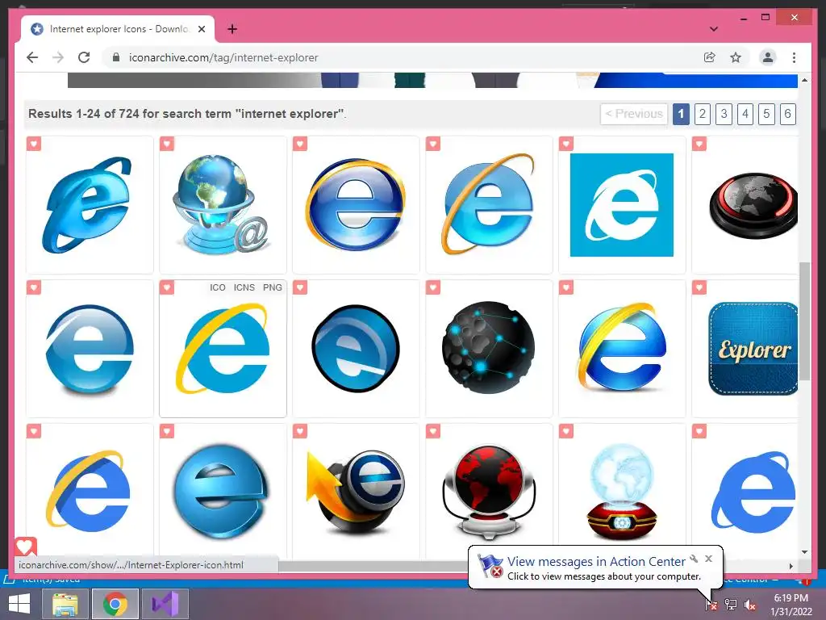Click the network tray icon
Viewport: 826px width, 620px height.
point(731,604)
